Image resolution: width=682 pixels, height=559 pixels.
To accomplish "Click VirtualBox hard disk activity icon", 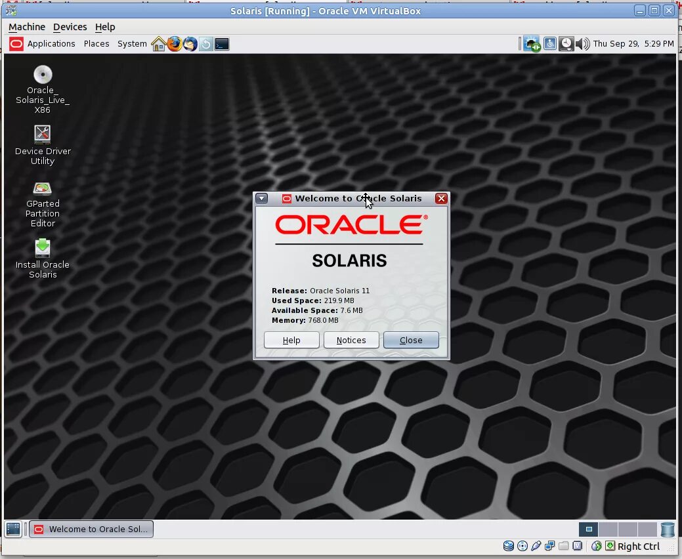I will point(509,546).
